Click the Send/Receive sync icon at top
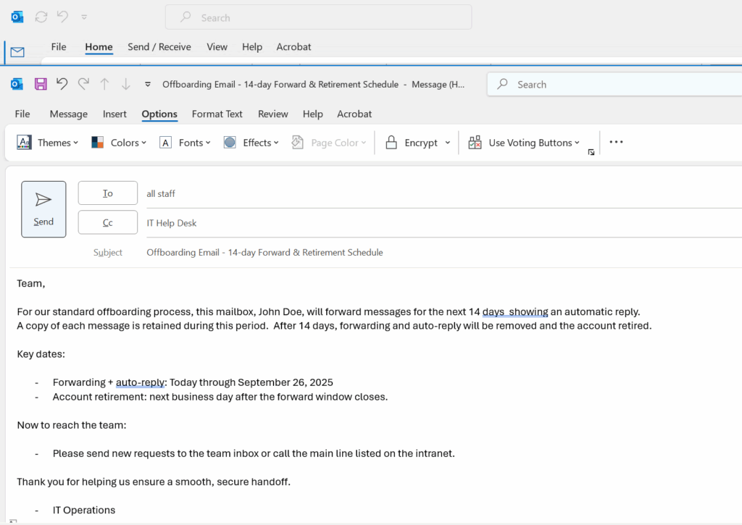Image resolution: width=742 pixels, height=525 pixels. pyautogui.click(x=41, y=17)
